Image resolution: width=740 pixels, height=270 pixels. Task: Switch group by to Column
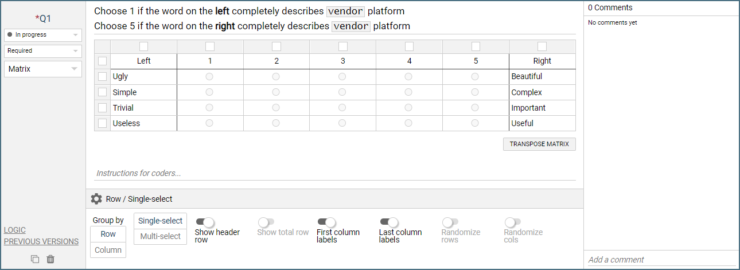point(108,250)
